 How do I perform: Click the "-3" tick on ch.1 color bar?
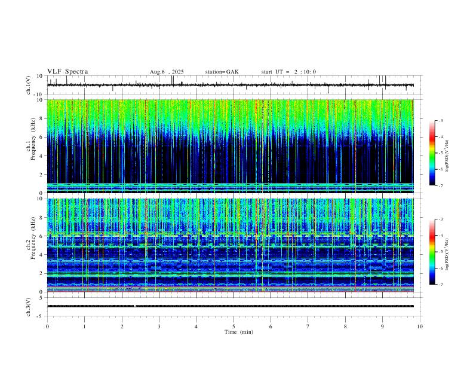pyautogui.click(x=440, y=120)
